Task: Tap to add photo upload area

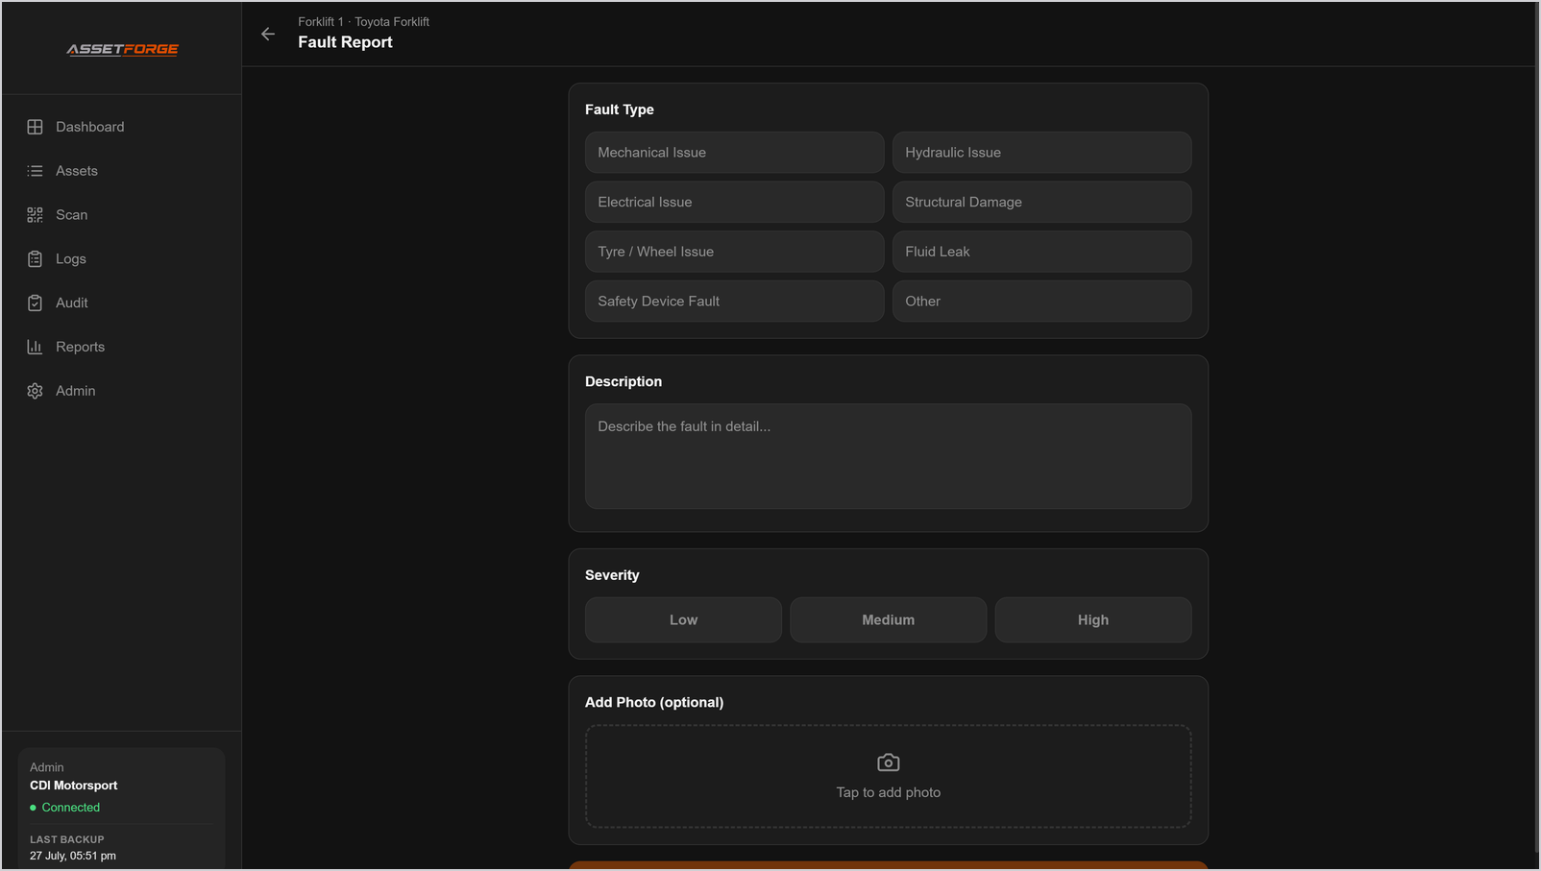Action: click(x=889, y=776)
